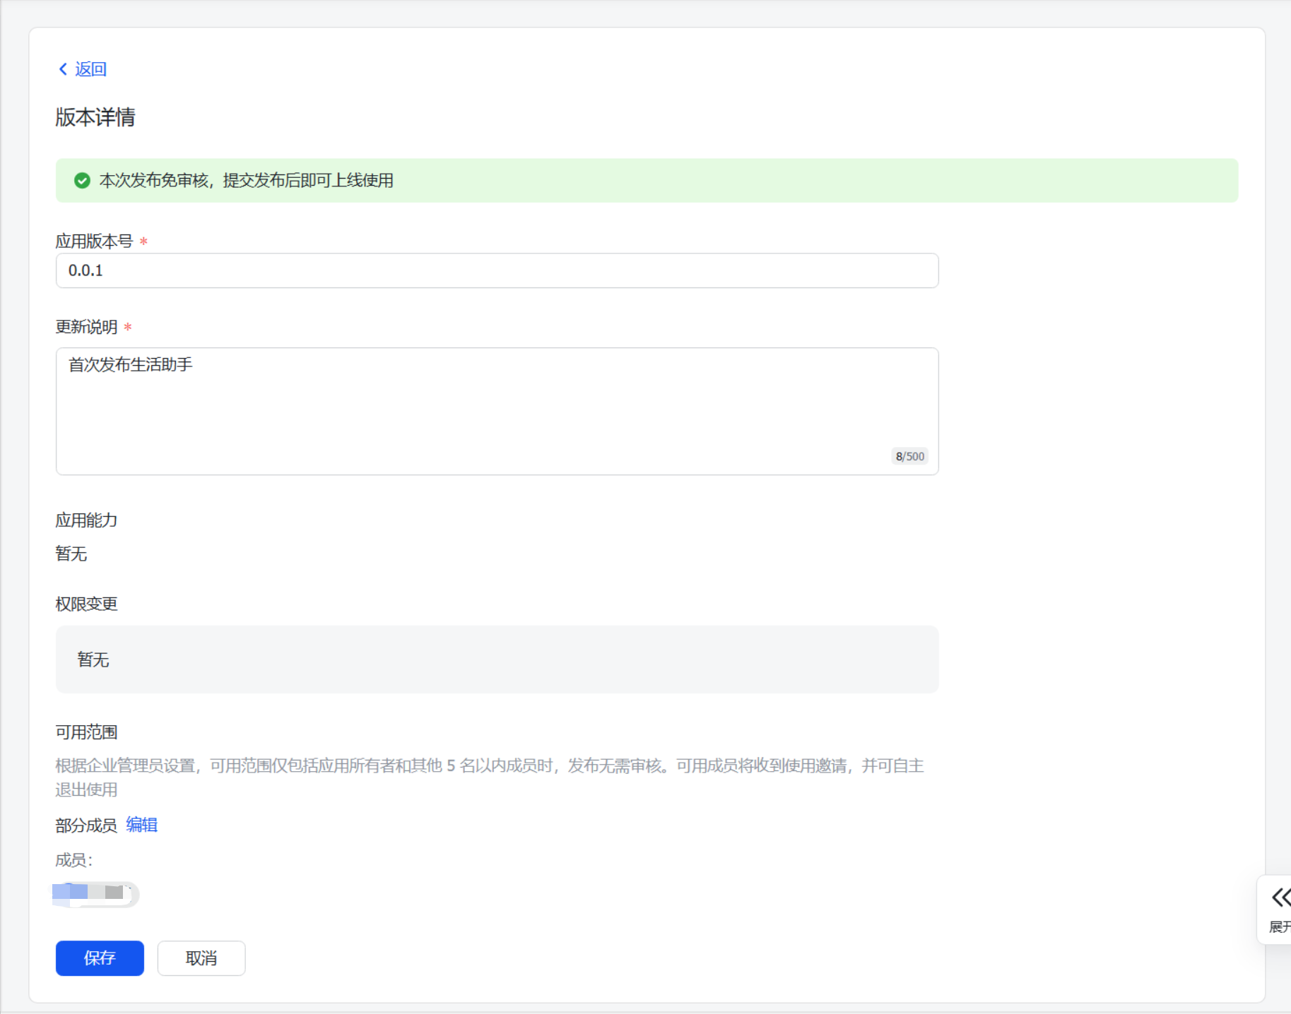Viewport: 1291px width, 1014px height.
Task: Click the red asterisk beside 应用版本号
Action: tap(143, 242)
